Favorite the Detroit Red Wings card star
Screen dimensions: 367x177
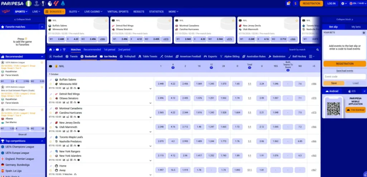coord(170,21)
